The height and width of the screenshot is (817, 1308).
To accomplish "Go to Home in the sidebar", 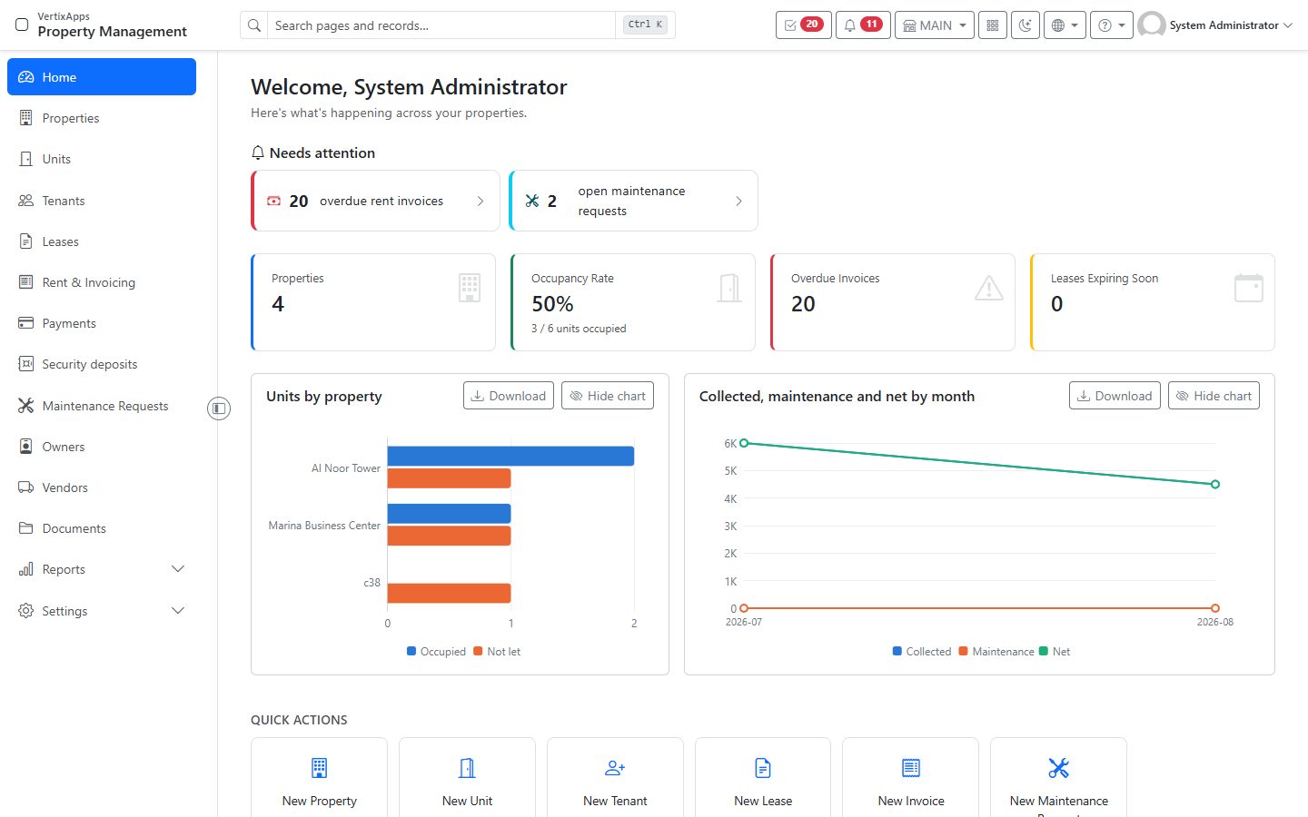I will [102, 77].
